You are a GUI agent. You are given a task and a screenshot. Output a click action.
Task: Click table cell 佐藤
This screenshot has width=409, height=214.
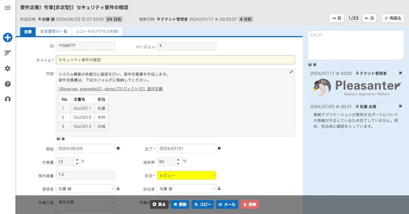point(101,108)
